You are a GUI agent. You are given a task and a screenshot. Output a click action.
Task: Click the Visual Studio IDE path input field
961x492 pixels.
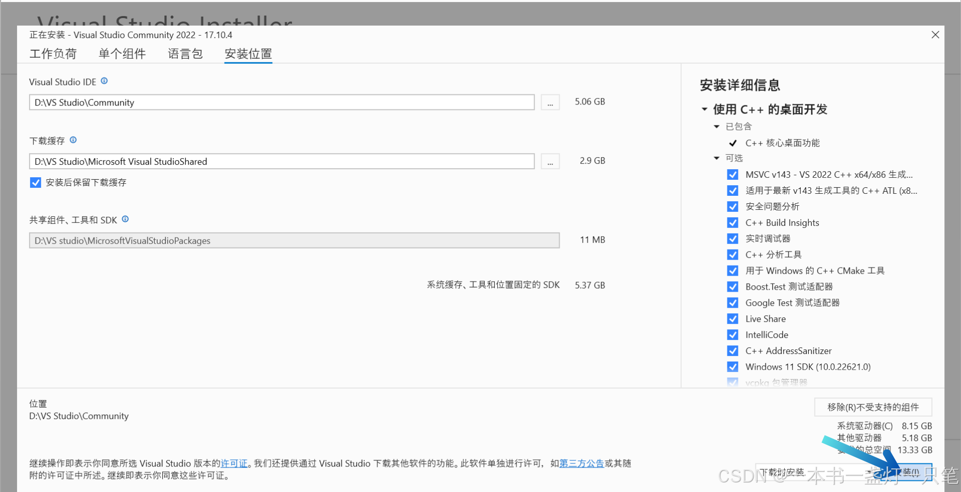(282, 102)
